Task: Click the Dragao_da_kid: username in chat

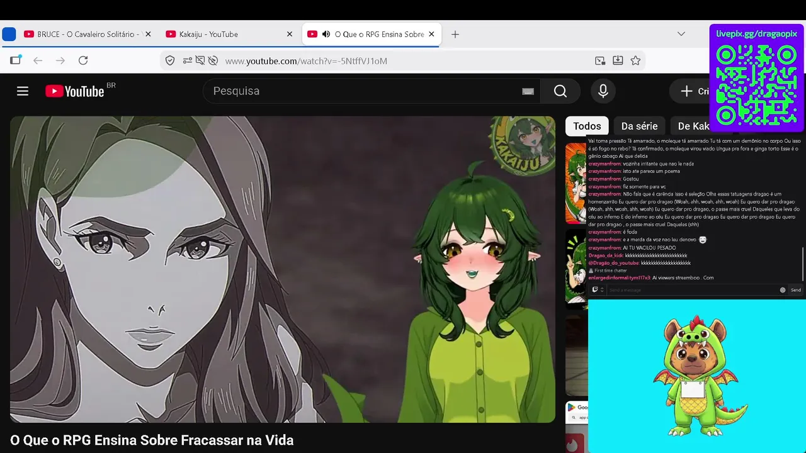Action: (606, 255)
